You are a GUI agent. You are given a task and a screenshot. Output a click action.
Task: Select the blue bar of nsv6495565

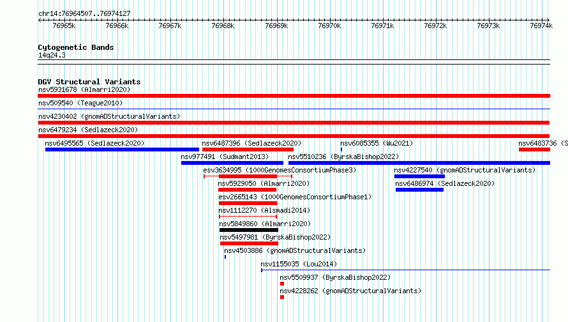tap(122, 149)
